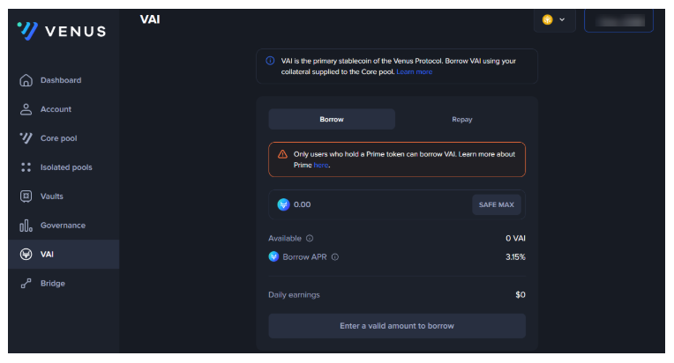Open the Vaults section
The height and width of the screenshot is (363, 674).
coord(51,196)
